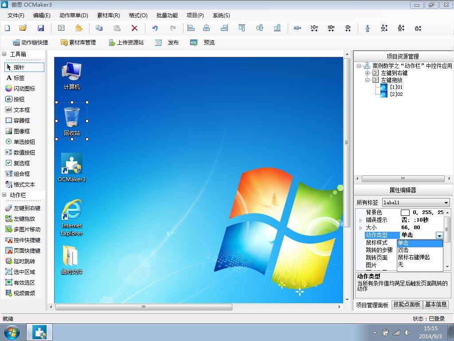Image resolution: width=454 pixels, height=341 pixels.
Task: Select the 回收站 icon on canvas
Action: [71, 121]
